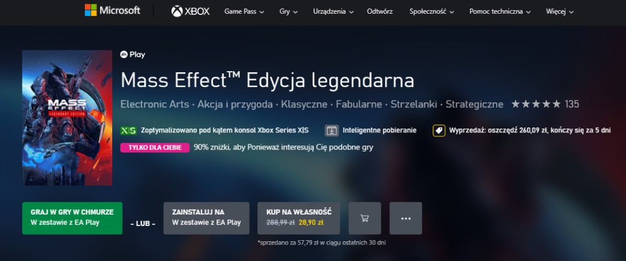Open the Pomoc techniczna menu

(x=500, y=11)
